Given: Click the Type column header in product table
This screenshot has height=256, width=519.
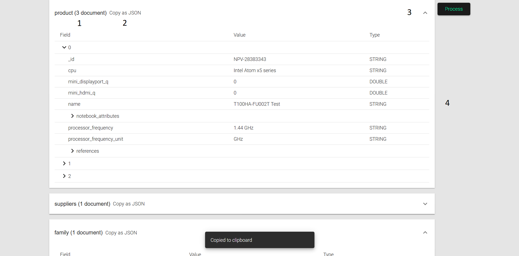Looking at the screenshot, I should [x=375, y=35].
